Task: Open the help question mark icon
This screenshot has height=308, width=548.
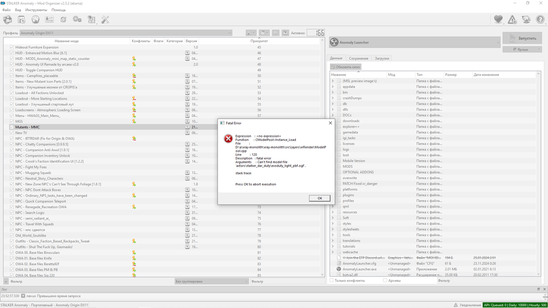Action: pyautogui.click(x=540, y=20)
